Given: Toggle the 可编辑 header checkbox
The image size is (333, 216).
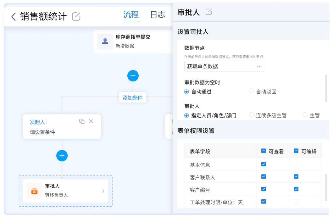Looking at the screenshot, I should click(296, 151).
